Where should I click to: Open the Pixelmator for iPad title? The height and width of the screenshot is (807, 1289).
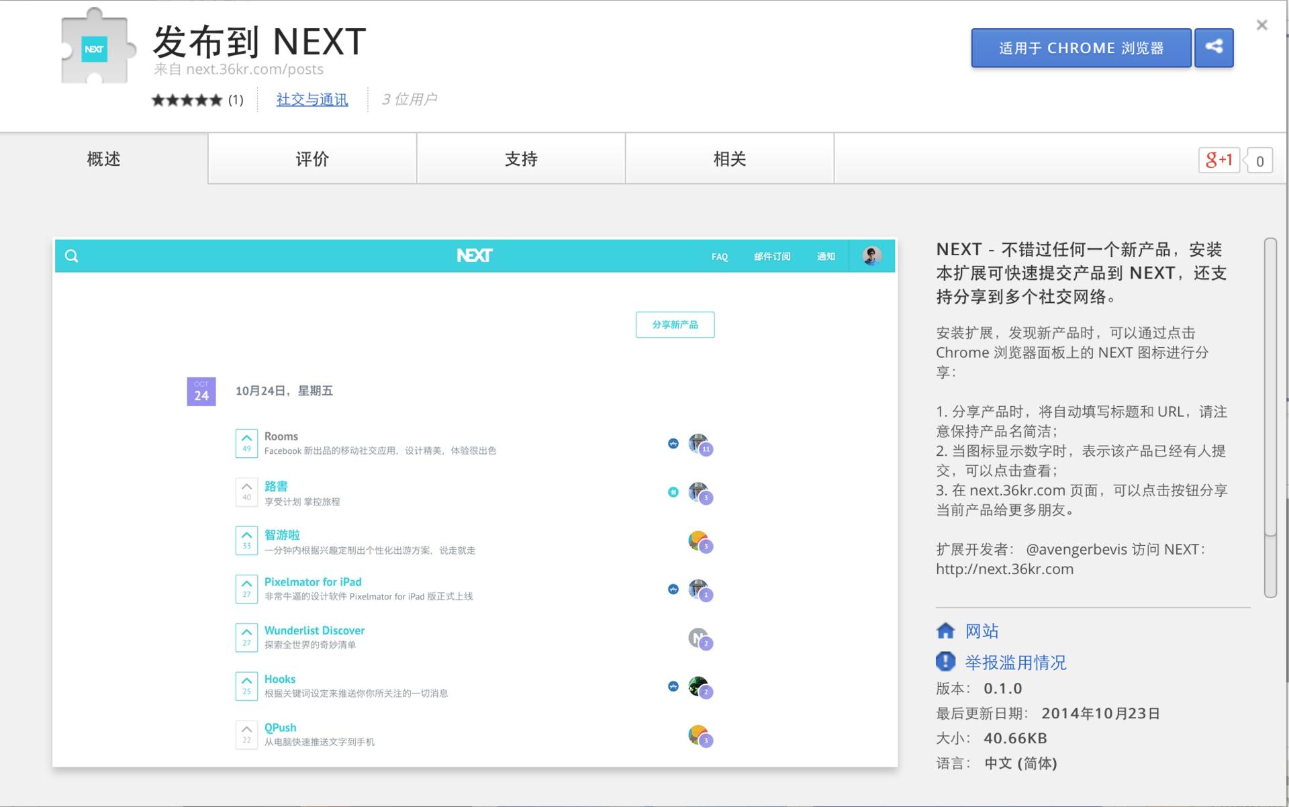(313, 582)
